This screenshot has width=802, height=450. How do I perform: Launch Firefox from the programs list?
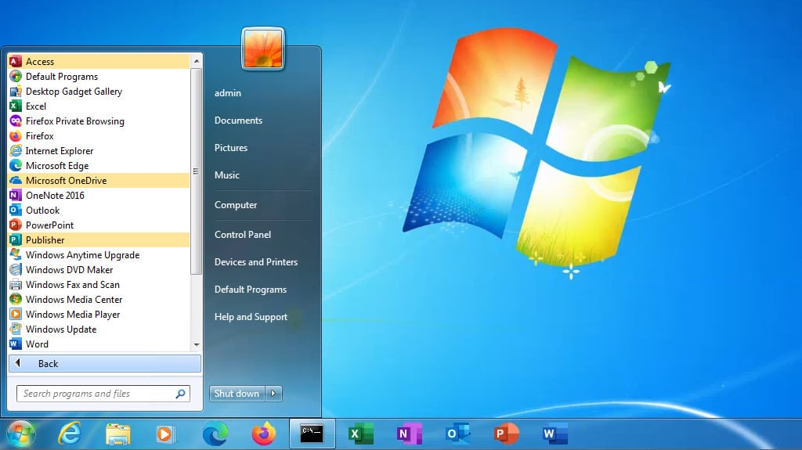99,135
